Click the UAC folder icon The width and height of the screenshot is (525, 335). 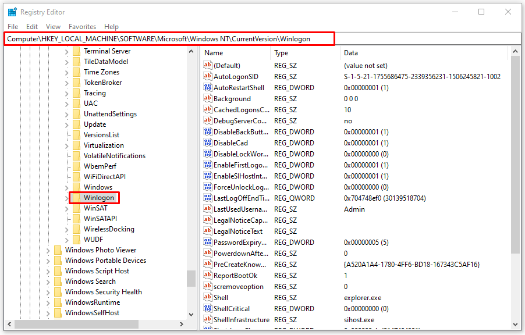click(x=77, y=104)
